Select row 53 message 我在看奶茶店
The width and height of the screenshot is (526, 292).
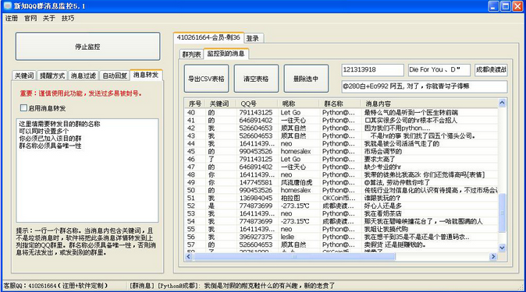coord(342,213)
